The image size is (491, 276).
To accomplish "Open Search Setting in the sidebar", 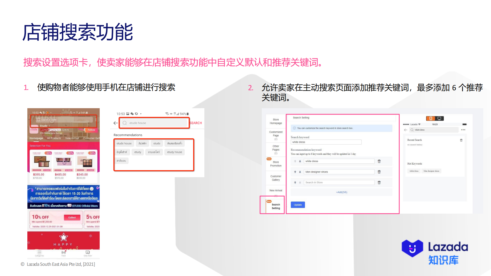I will pos(276,206).
